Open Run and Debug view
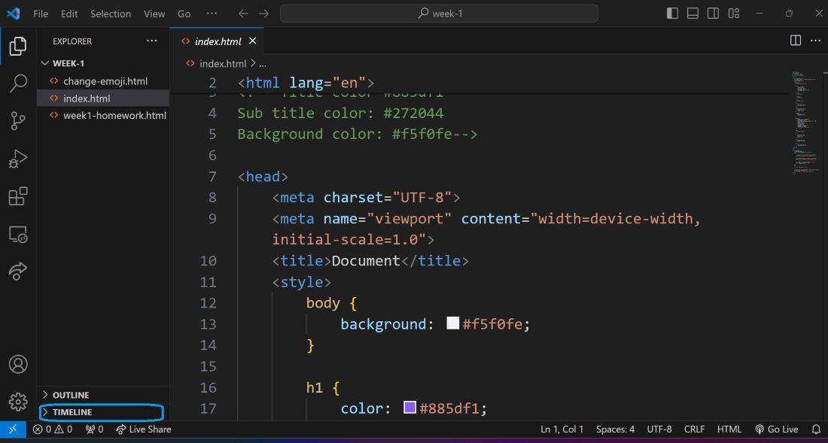 [x=19, y=159]
